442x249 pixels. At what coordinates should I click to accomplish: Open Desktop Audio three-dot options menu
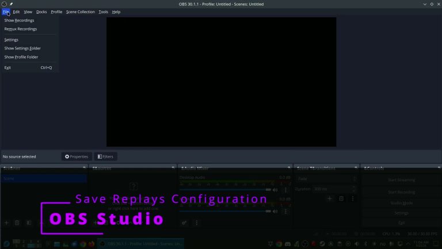285,190
